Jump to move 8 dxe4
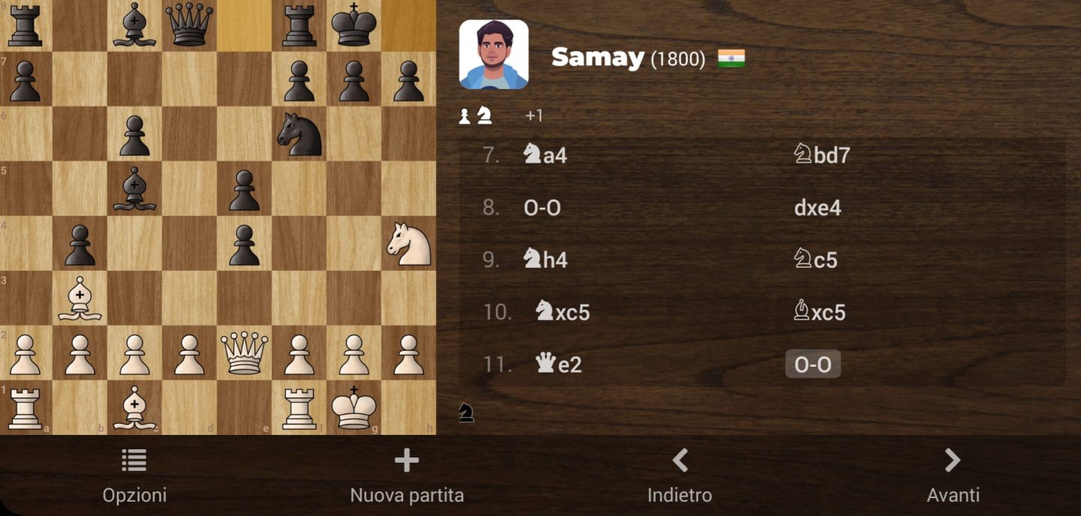The width and height of the screenshot is (1081, 516). pyautogui.click(x=818, y=208)
